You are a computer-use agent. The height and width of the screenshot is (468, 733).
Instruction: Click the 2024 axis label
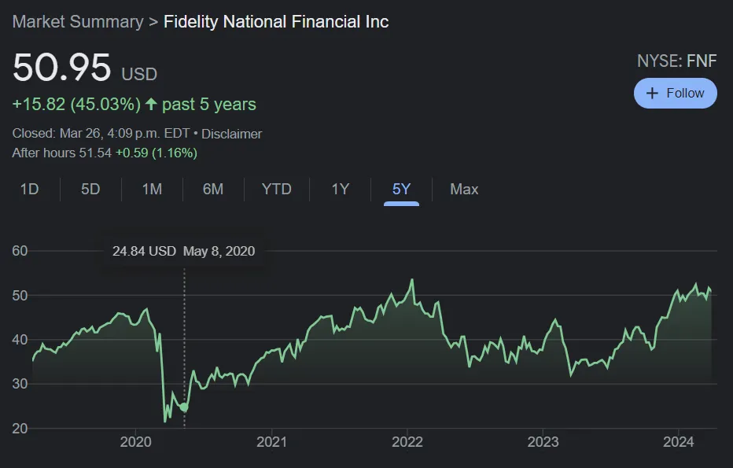coord(680,442)
